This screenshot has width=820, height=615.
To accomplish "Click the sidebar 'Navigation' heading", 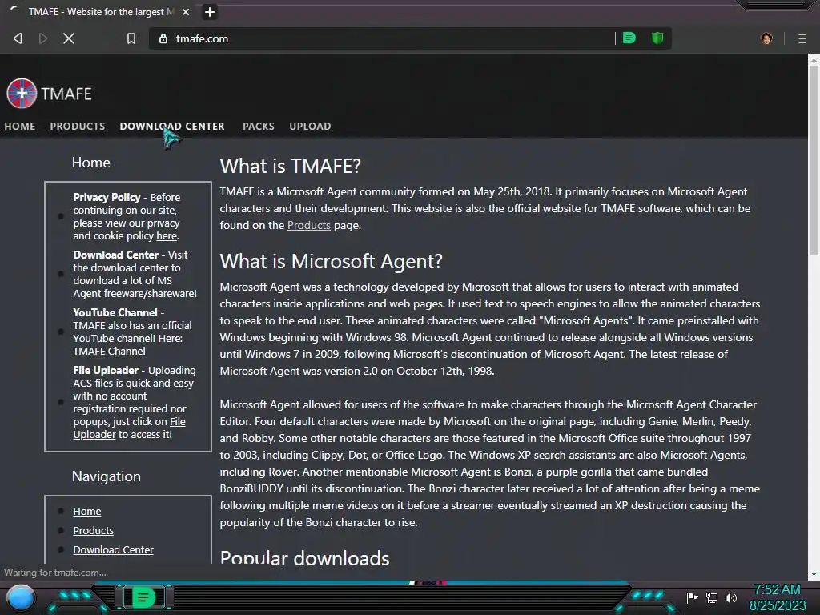I will (x=107, y=476).
